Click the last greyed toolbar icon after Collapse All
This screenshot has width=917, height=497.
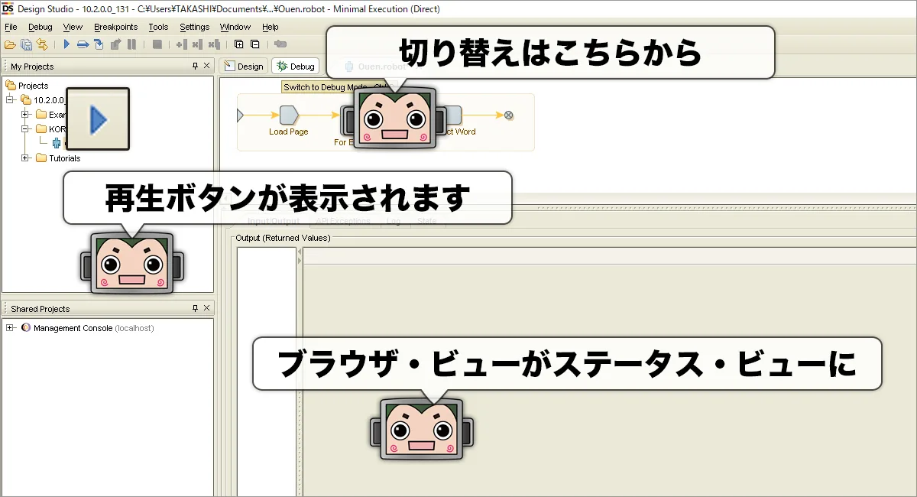[x=280, y=44]
